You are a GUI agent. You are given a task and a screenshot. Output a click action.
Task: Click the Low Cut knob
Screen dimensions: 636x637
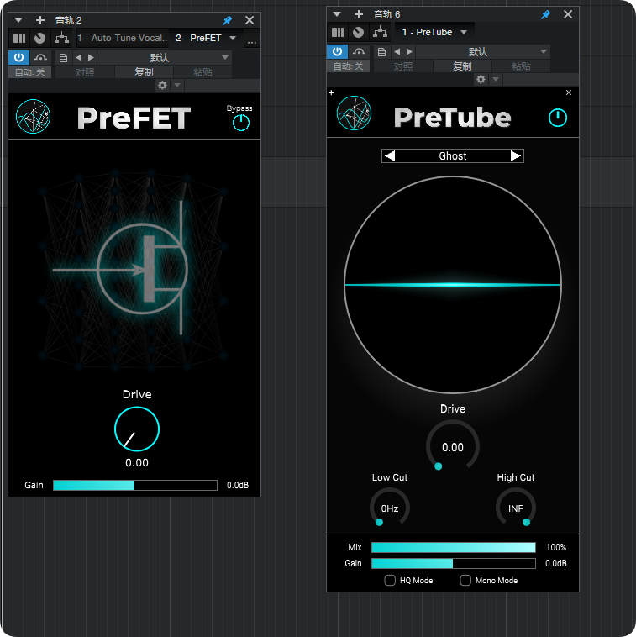coord(390,508)
